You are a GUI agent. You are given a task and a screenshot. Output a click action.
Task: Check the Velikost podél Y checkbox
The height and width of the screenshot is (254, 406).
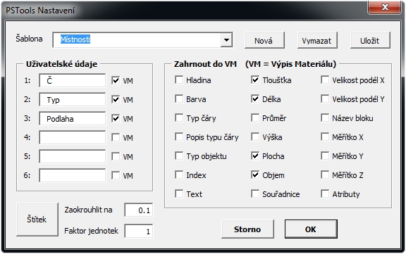325,99
